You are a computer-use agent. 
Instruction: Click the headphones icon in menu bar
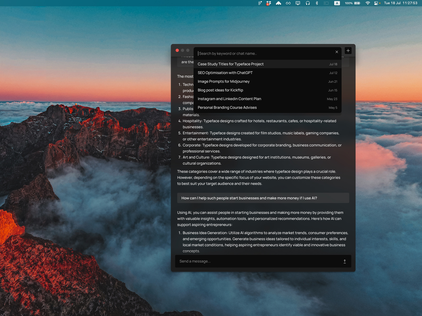coord(308,3)
